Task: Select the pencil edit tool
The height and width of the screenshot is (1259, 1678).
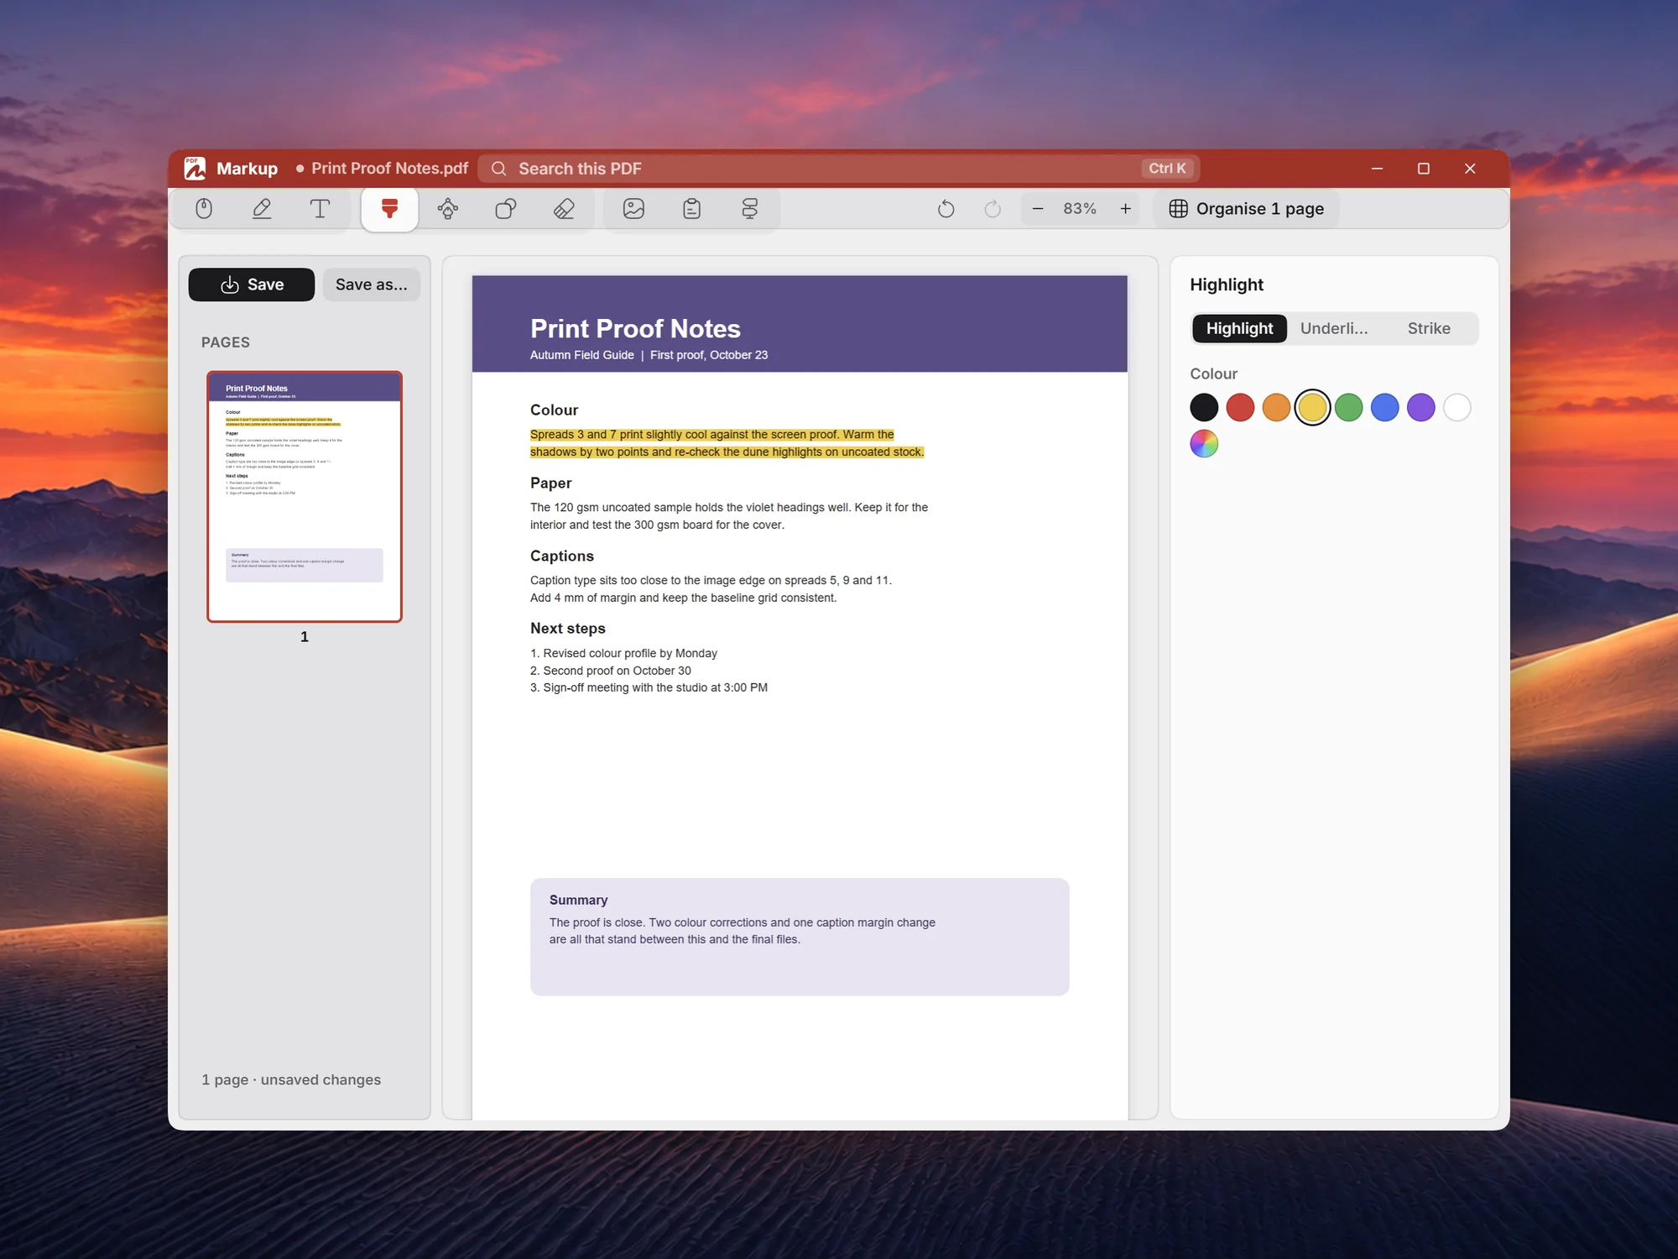Action: pyautogui.click(x=262, y=209)
